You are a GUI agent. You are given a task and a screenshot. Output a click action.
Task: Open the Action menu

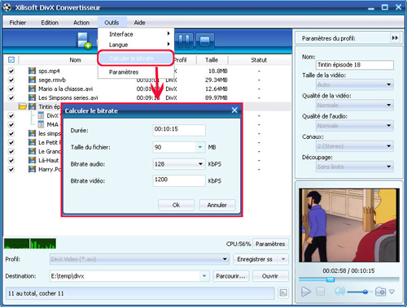(81, 23)
